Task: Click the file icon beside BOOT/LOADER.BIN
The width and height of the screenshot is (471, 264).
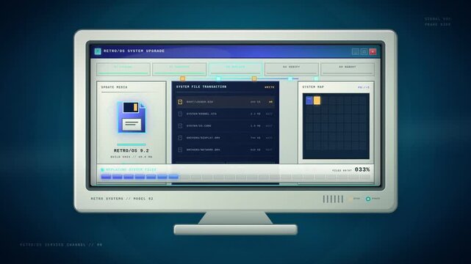Action: point(180,102)
